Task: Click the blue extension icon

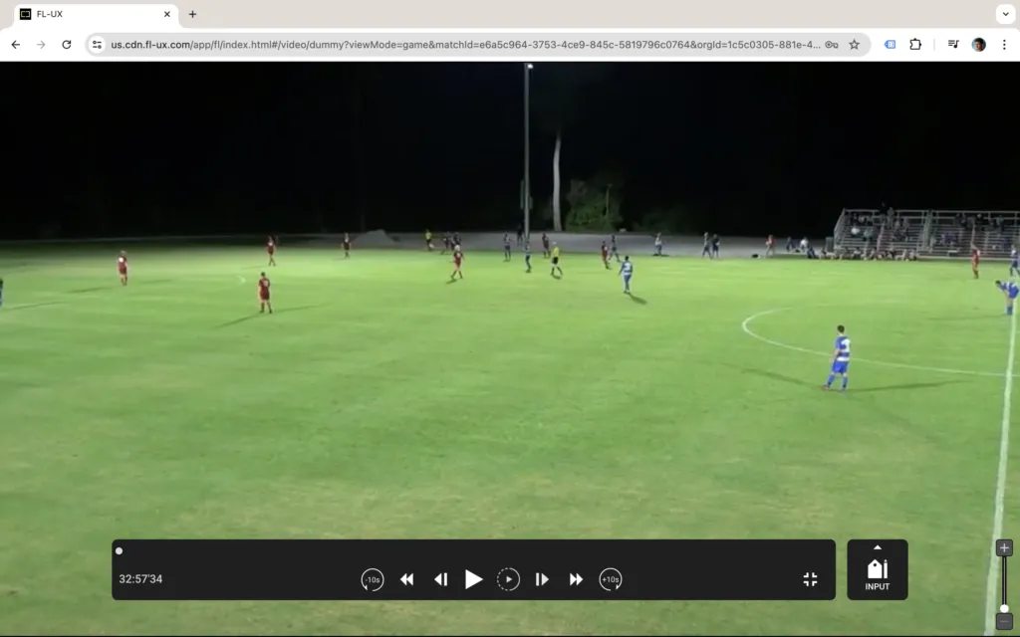Action: pos(890,44)
